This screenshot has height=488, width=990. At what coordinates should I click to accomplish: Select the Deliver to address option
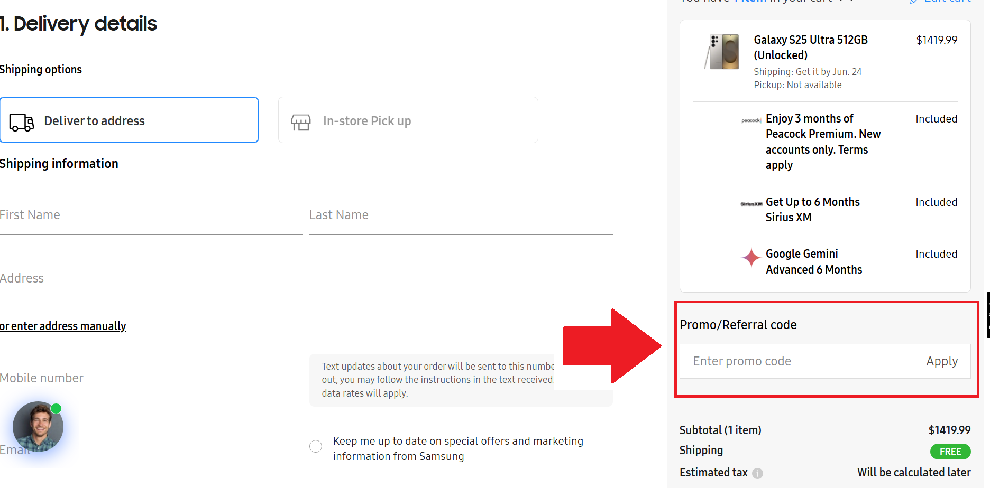click(x=129, y=120)
